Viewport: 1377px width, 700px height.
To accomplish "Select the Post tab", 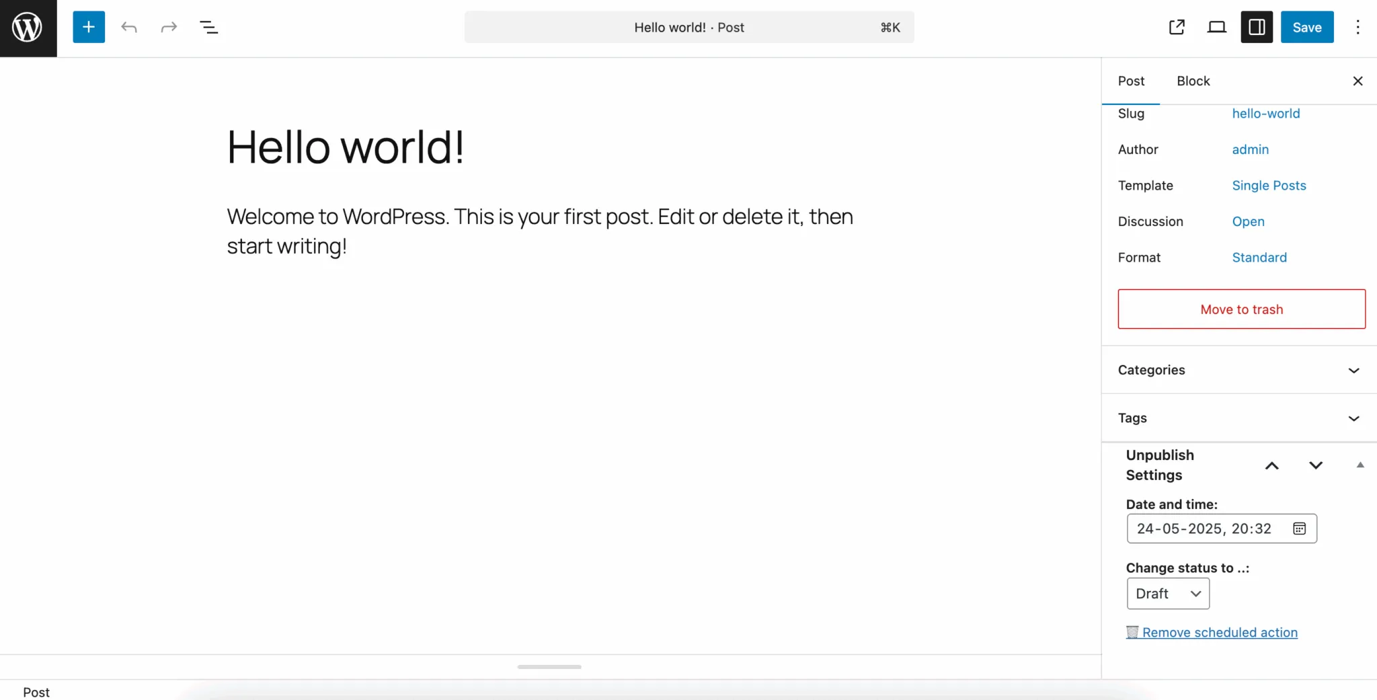I will coord(1132,81).
